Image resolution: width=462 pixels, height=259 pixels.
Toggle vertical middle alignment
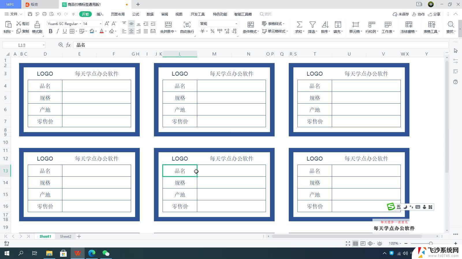tap(131, 24)
